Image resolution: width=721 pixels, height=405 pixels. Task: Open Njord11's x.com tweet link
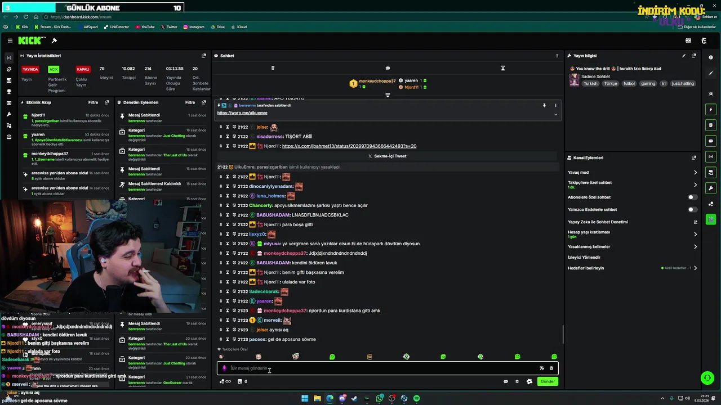tap(349, 146)
